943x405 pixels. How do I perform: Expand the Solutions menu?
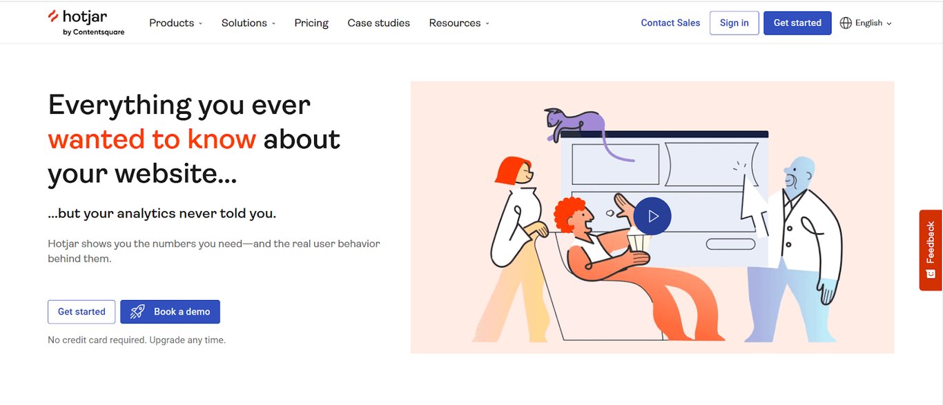coord(244,22)
